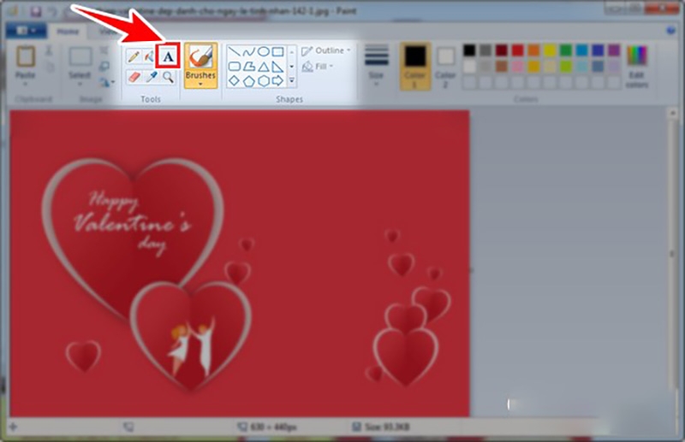Open the blue Paint file menu button
Viewport: 685px width, 442px height.
pyautogui.click(x=27, y=31)
